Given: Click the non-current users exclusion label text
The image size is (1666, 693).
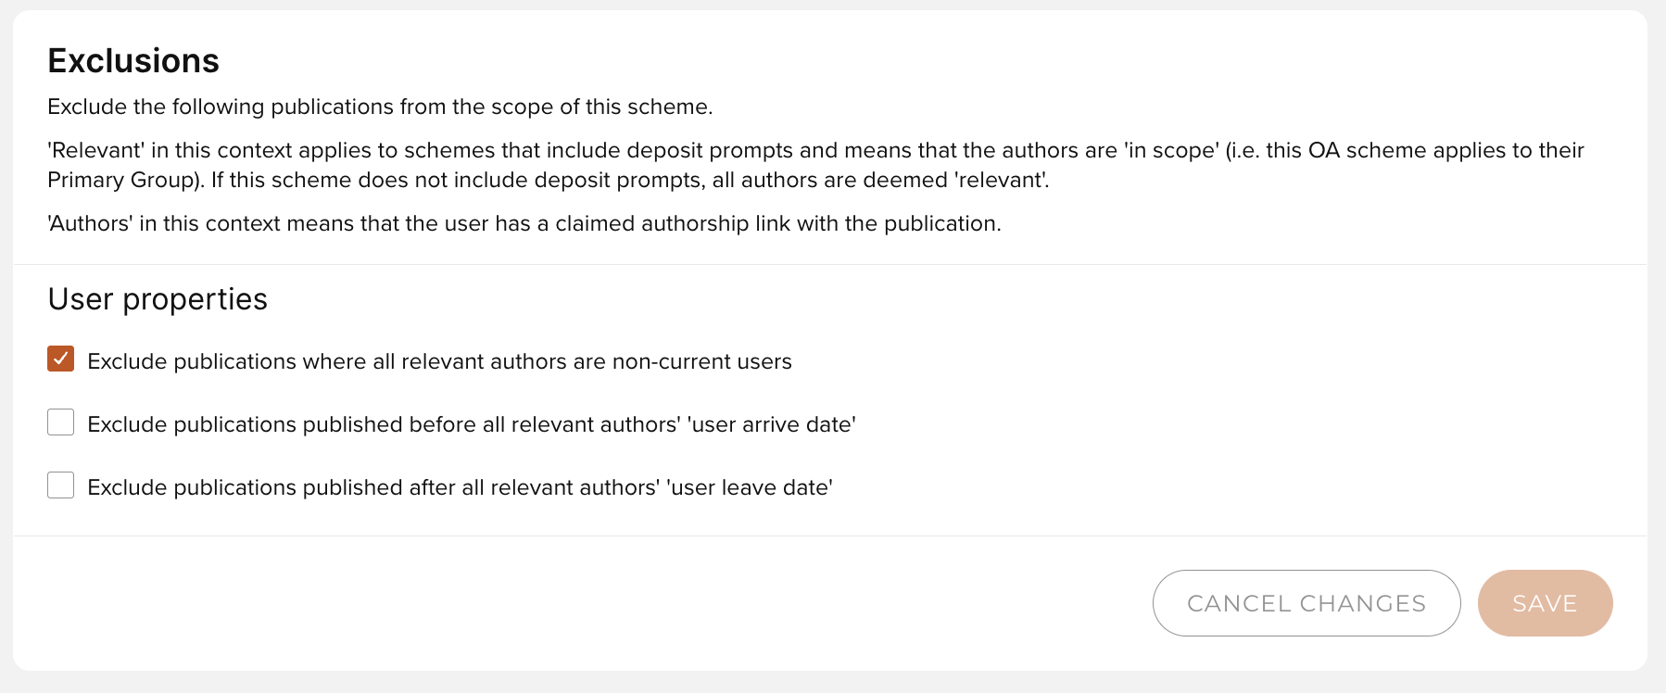Looking at the screenshot, I should coord(439,361).
